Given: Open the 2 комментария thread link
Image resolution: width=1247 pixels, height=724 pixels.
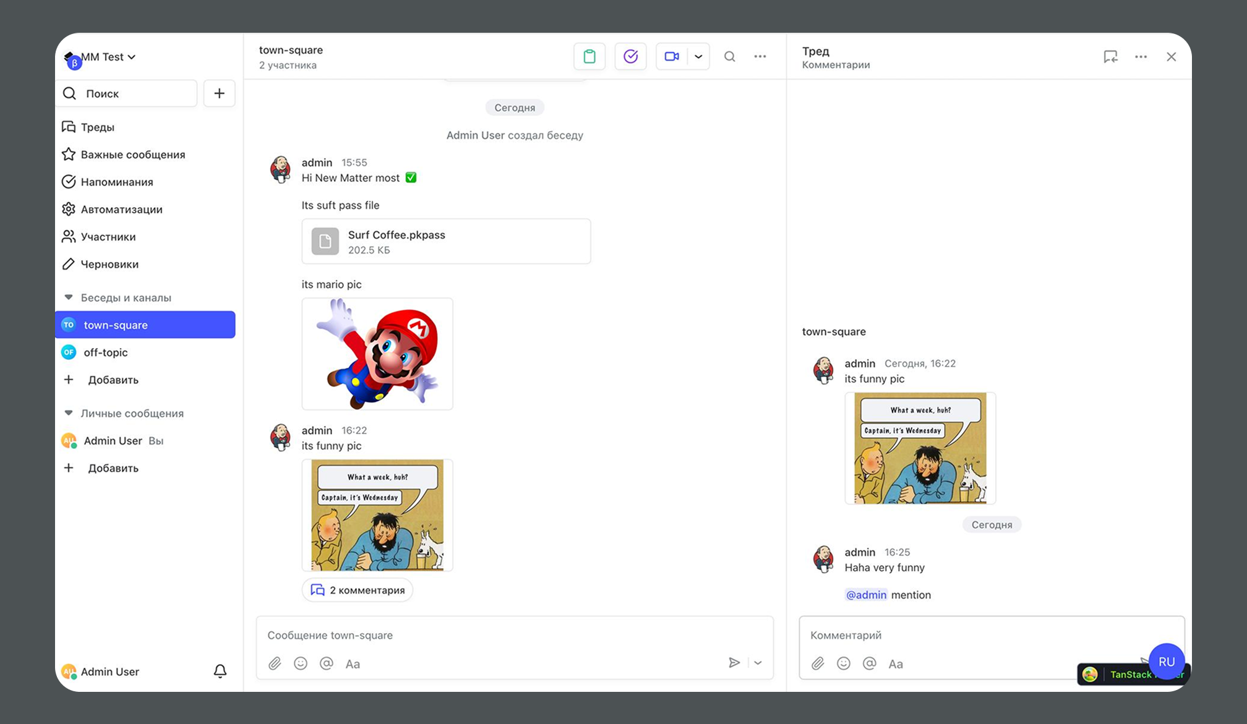Looking at the screenshot, I should 358,590.
